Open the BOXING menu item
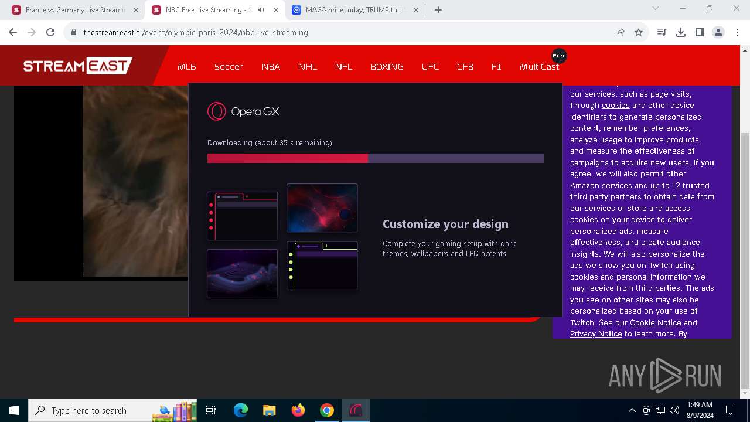The image size is (750, 422). click(x=387, y=67)
